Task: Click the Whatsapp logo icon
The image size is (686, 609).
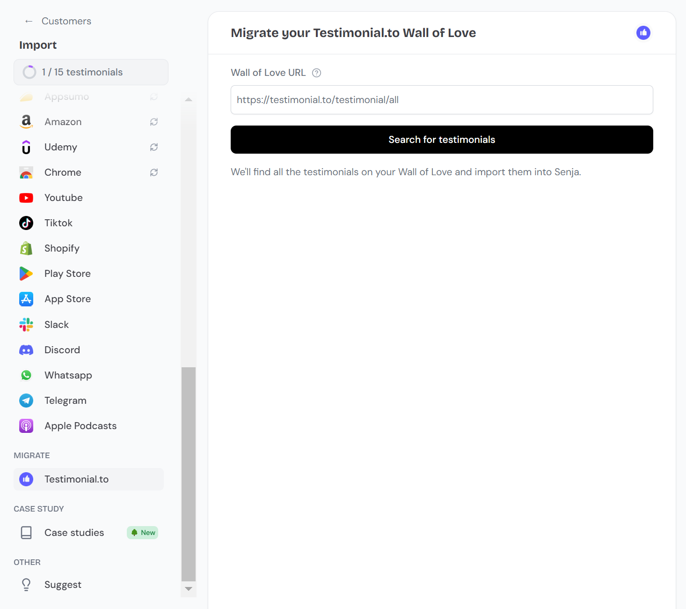Action: [x=26, y=375]
